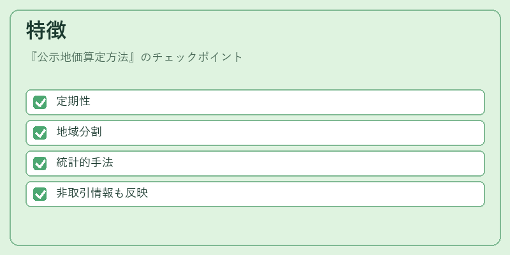510x255 pixels.
Task: Click empty white area of 定期性 row
Action: pos(286,102)
